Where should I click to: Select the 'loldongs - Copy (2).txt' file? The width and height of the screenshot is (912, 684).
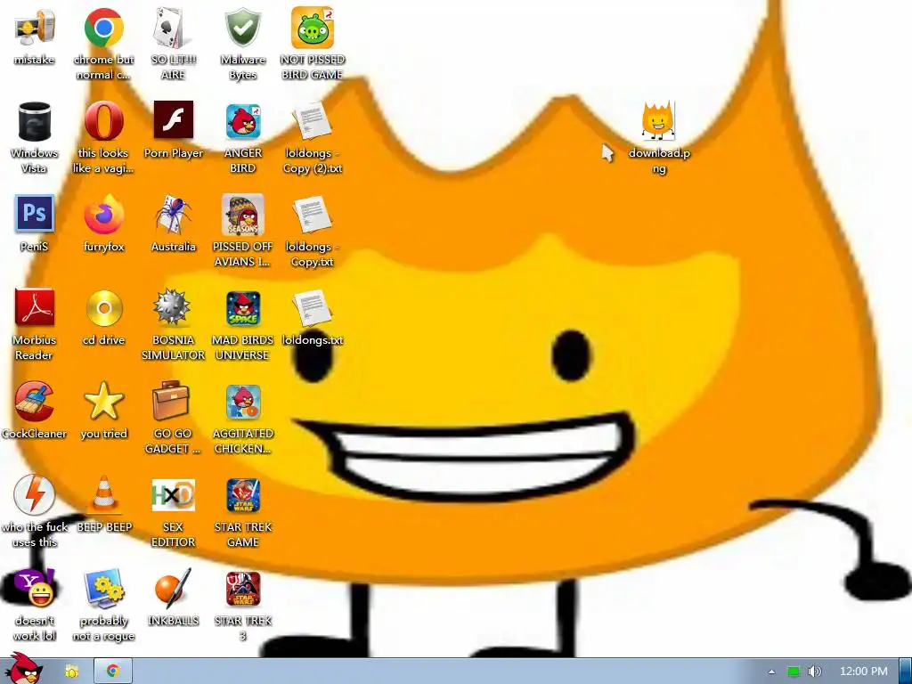tap(313, 121)
